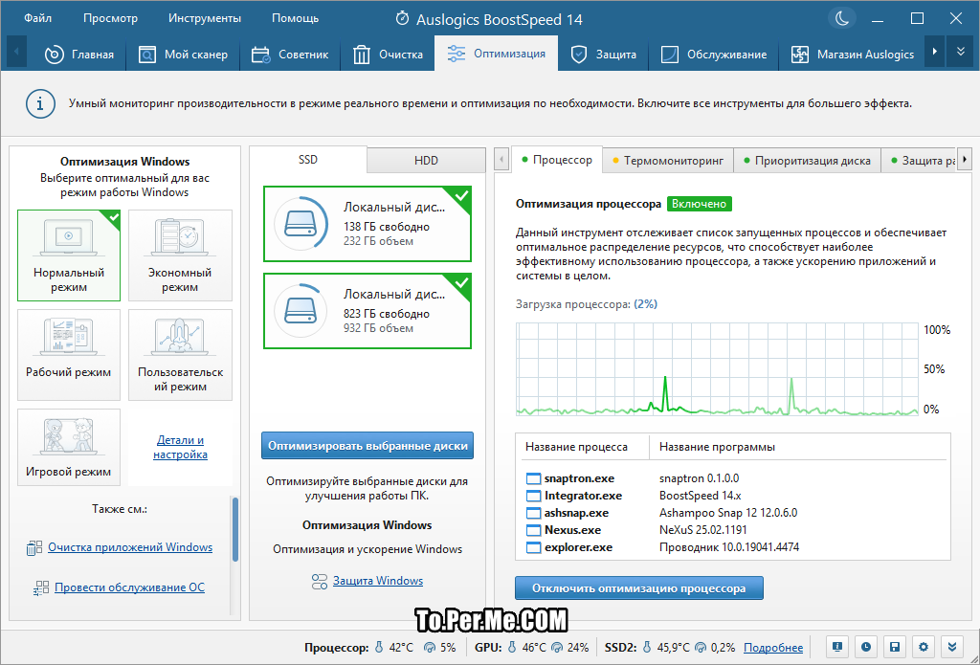Click the 138 ГБ free disk icon
The height and width of the screenshot is (665, 980).
[301, 224]
